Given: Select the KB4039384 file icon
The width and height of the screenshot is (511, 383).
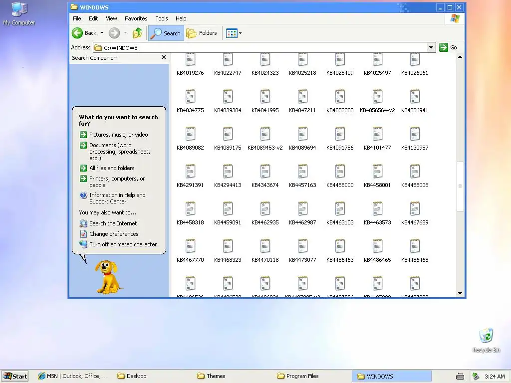Looking at the screenshot, I should 228,96.
